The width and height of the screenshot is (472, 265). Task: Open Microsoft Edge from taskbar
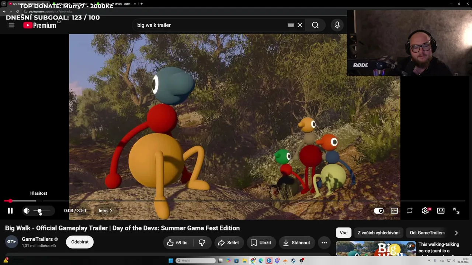point(261,261)
